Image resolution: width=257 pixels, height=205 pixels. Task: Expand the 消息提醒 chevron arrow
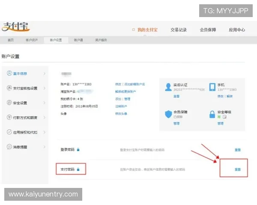44,147
